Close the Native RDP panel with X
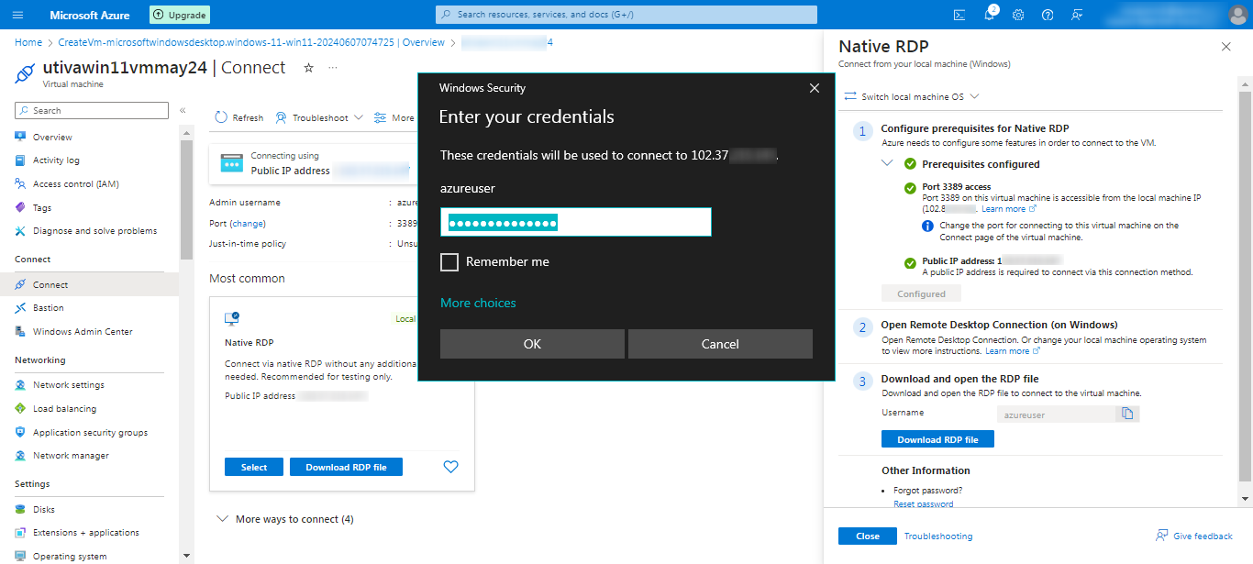This screenshot has width=1253, height=564. pyautogui.click(x=1226, y=46)
